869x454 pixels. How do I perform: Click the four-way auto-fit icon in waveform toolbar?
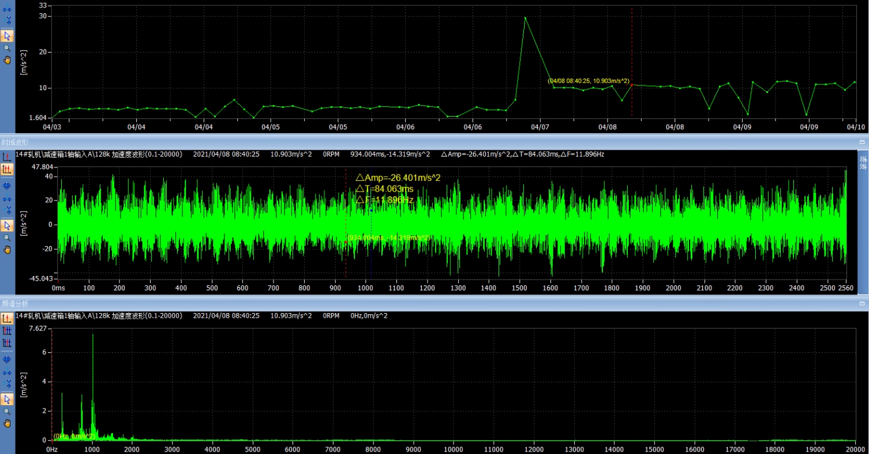8,185
